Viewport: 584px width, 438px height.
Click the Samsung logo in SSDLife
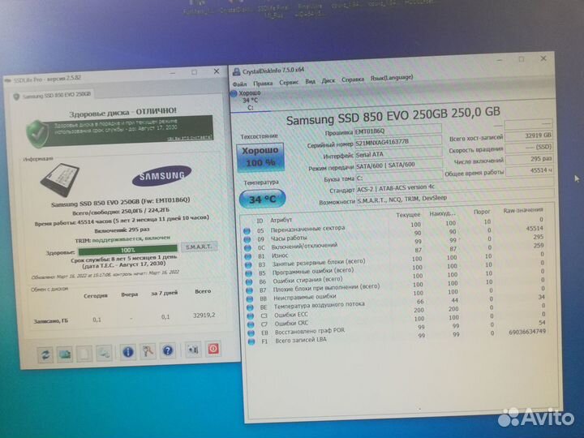[x=161, y=175]
